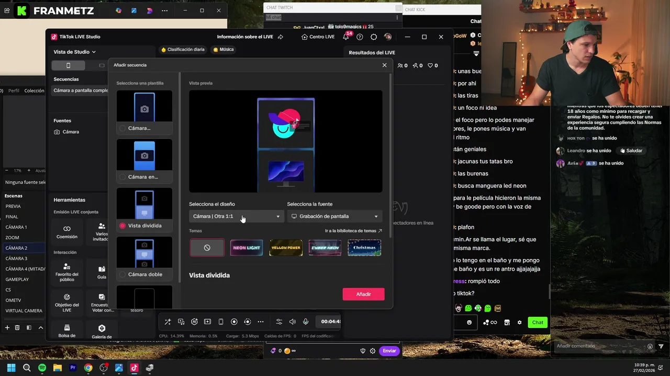This screenshot has height=376, width=670.
Task: Select the Cámara en... template radio button
Action: pyautogui.click(x=122, y=177)
